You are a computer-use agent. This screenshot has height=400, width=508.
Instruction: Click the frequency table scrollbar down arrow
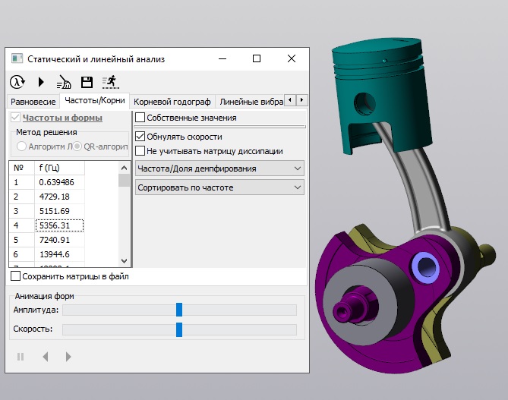[124, 260]
